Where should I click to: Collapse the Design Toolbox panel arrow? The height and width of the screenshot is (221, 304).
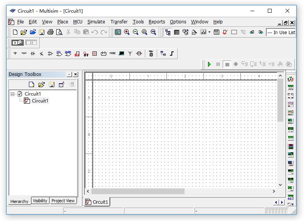[x=69, y=74]
